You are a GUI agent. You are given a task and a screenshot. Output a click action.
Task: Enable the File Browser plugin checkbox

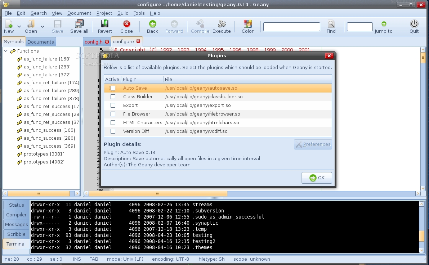(x=113, y=114)
